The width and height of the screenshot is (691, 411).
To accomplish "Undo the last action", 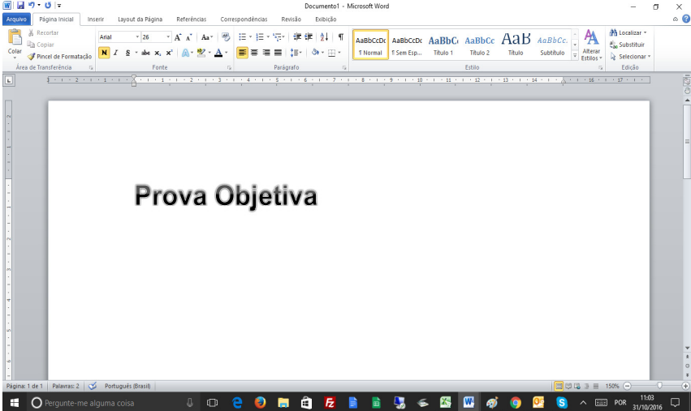I will pos(32,6).
